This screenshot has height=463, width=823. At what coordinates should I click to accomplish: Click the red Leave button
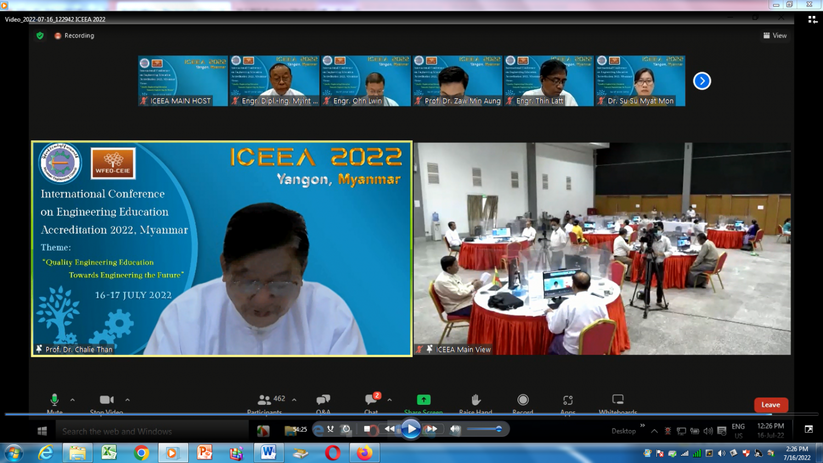pos(771,405)
